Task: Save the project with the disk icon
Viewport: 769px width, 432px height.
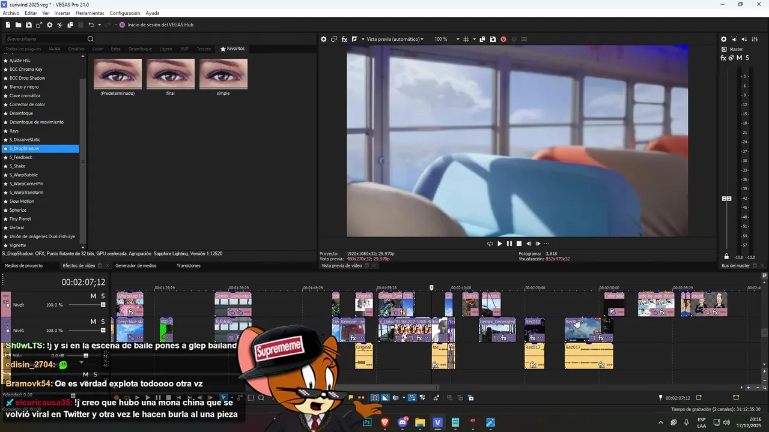Action: pyautogui.click(x=28, y=25)
